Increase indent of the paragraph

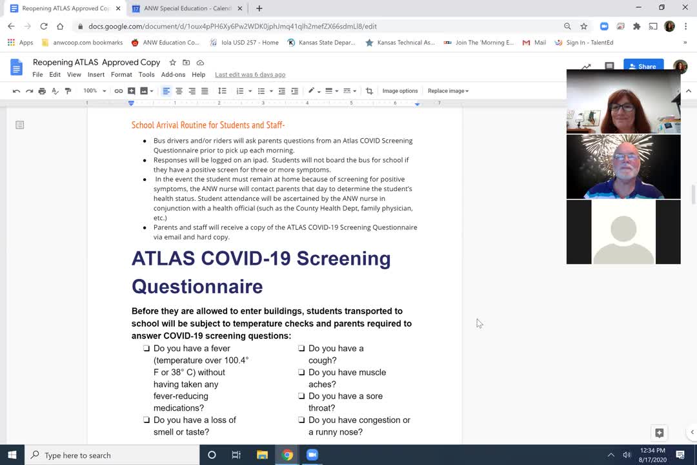[295, 91]
